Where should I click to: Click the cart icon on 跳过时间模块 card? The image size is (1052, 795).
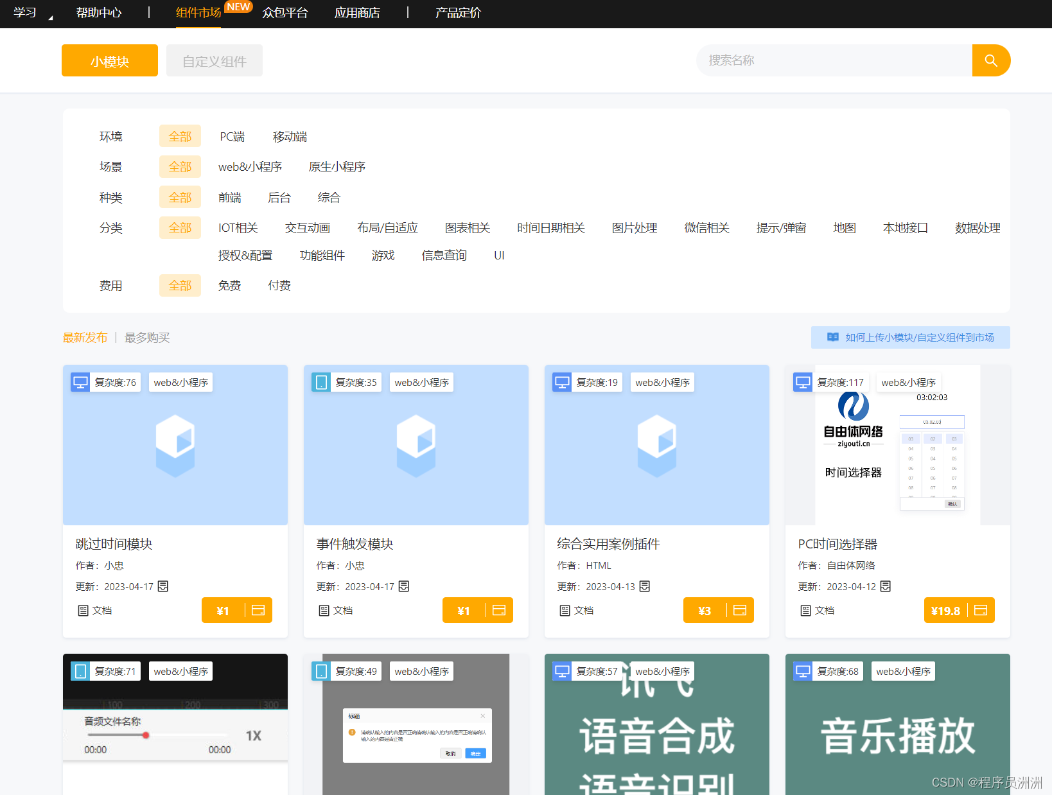click(x=258, y=610)
